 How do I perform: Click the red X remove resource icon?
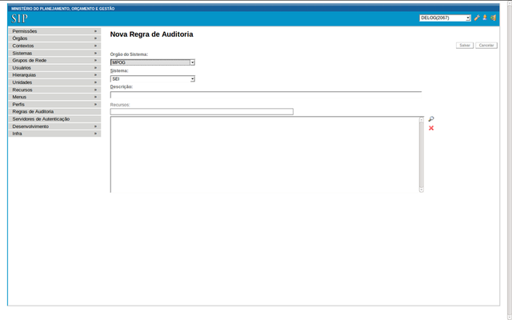point(431,128)
